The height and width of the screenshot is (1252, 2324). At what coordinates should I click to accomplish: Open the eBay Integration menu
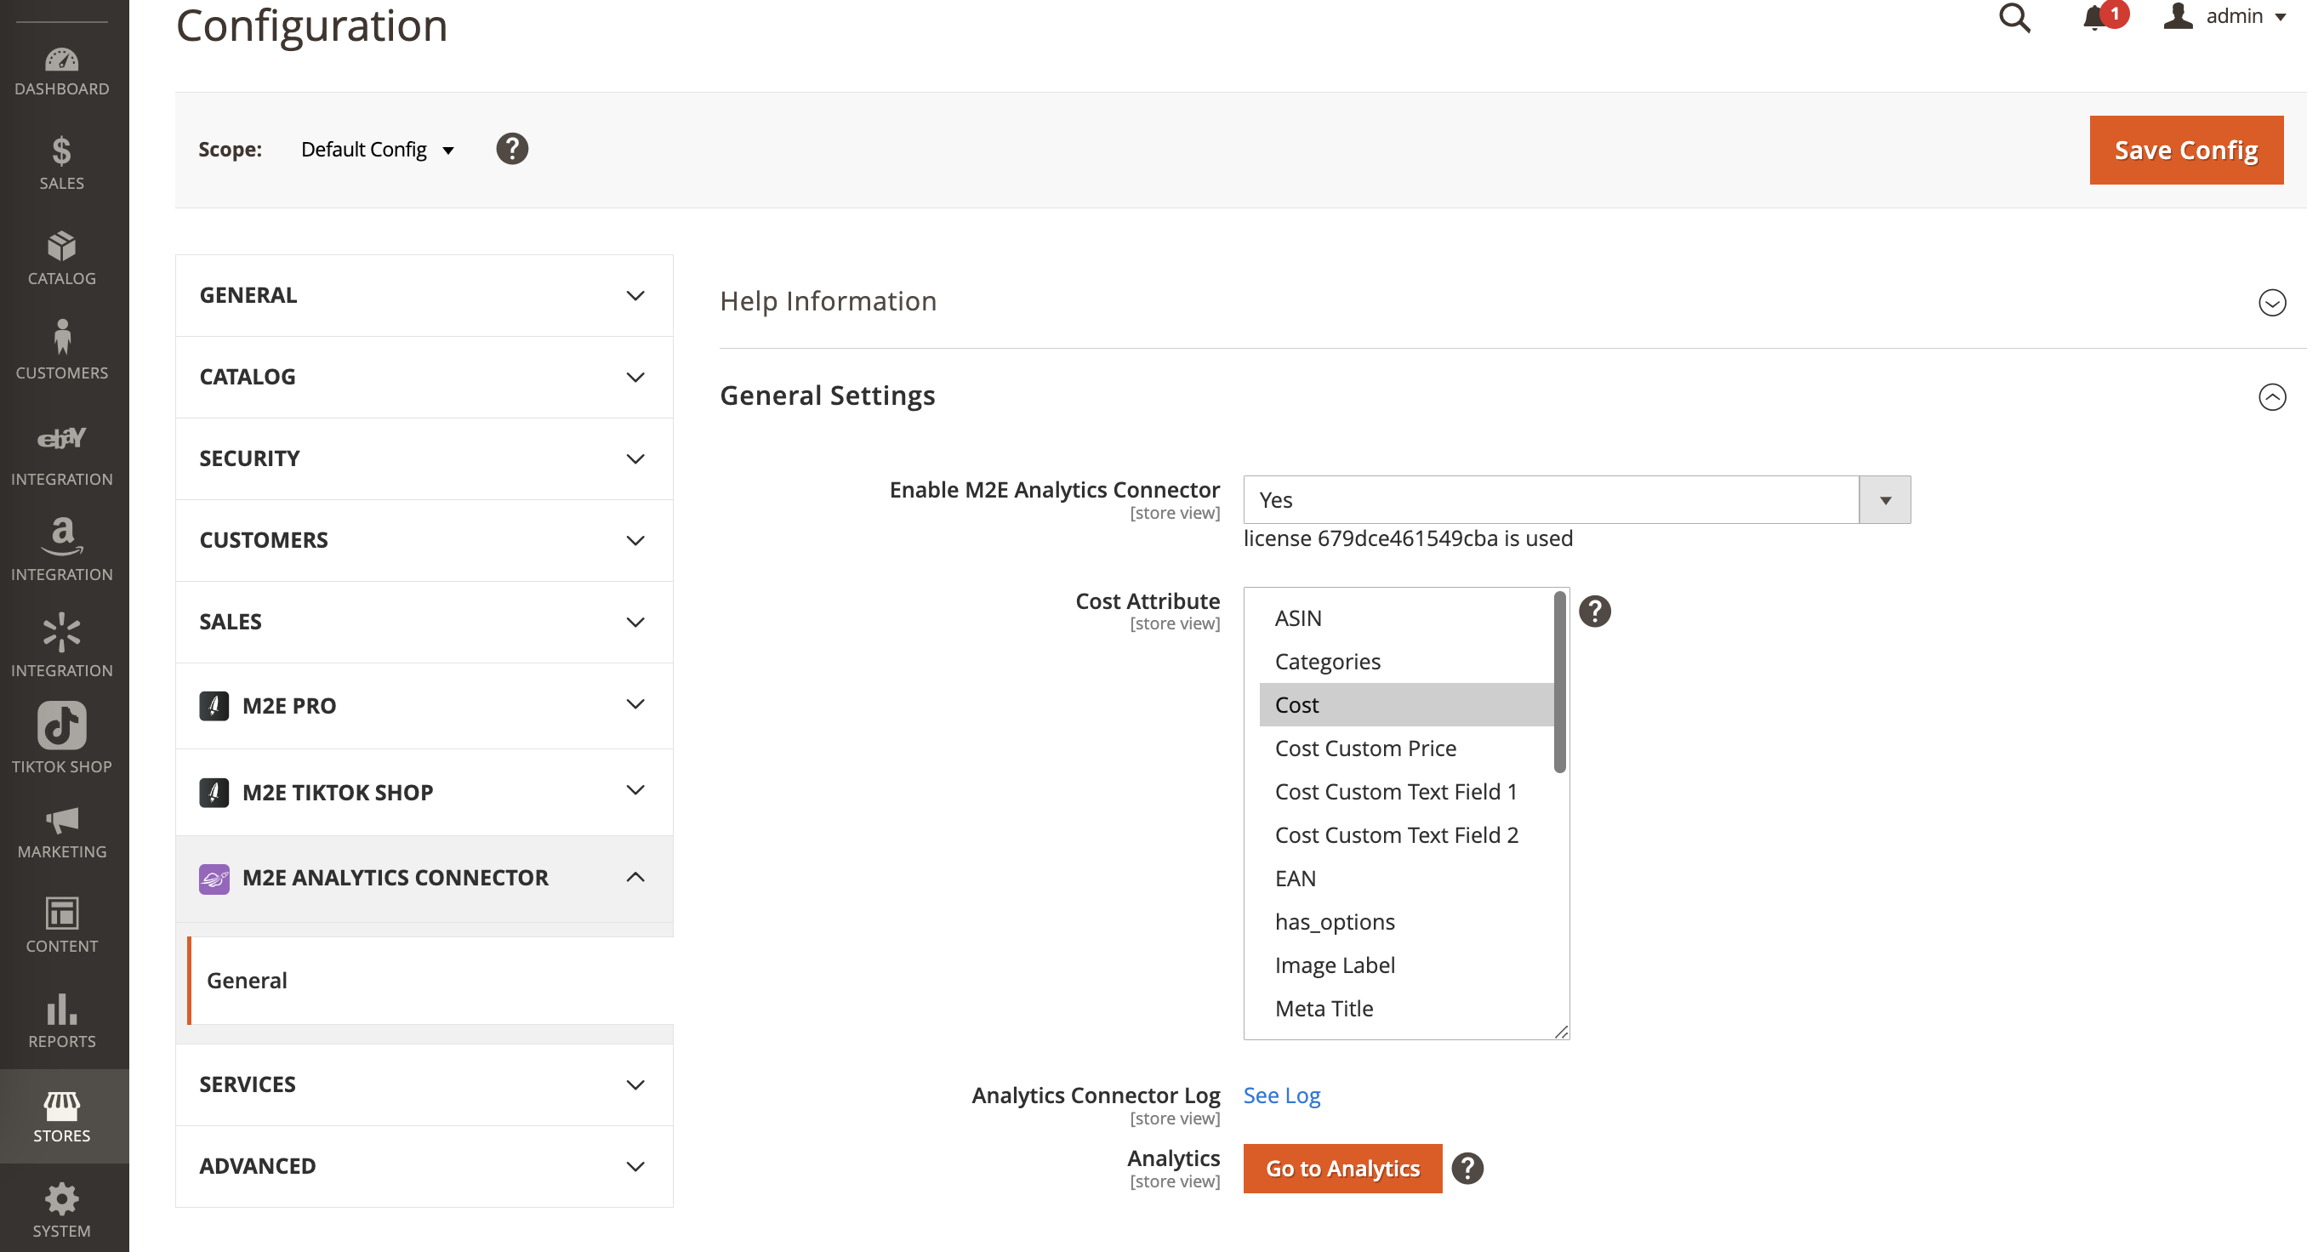click(61, 455)
